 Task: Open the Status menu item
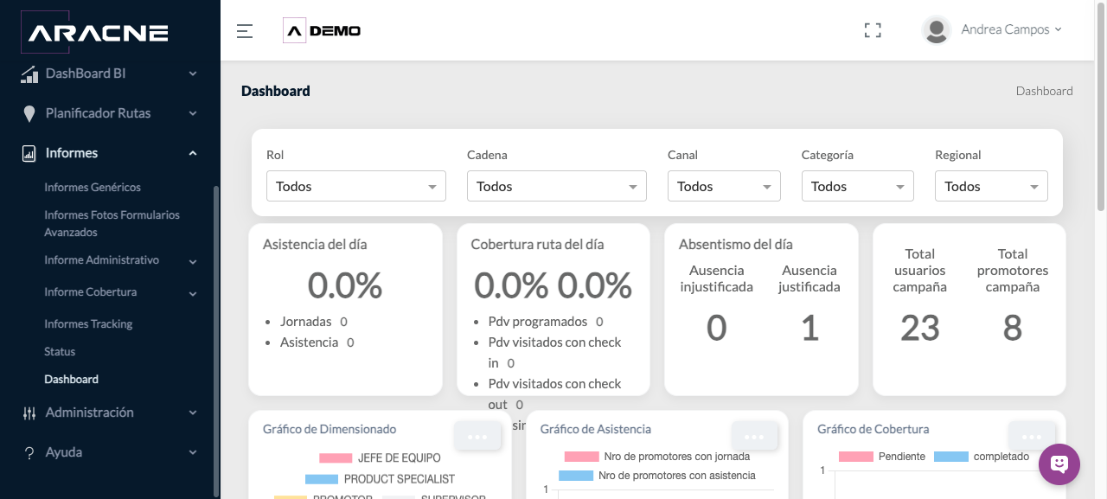click(x=60, y=351)
